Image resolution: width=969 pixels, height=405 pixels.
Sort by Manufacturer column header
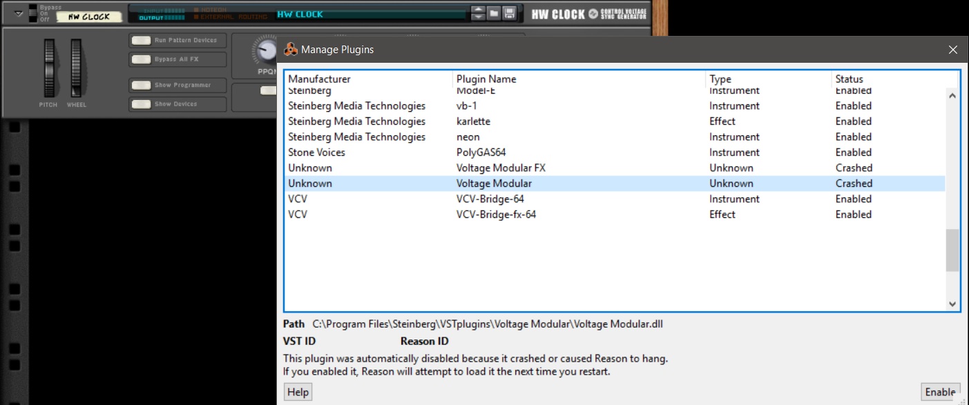click(x=369, y=79)
